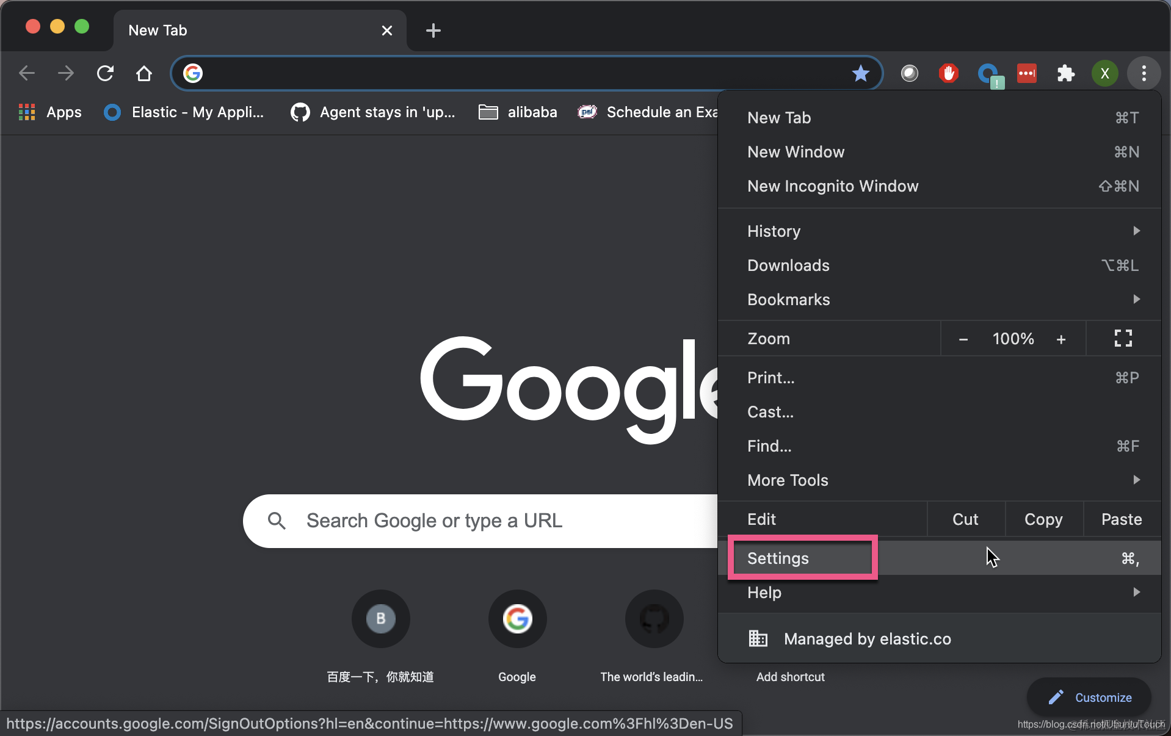Screen dimensions: 1171x736
Task: Bookmark this tab with the star icon
Action: click(x=861, y=73)
